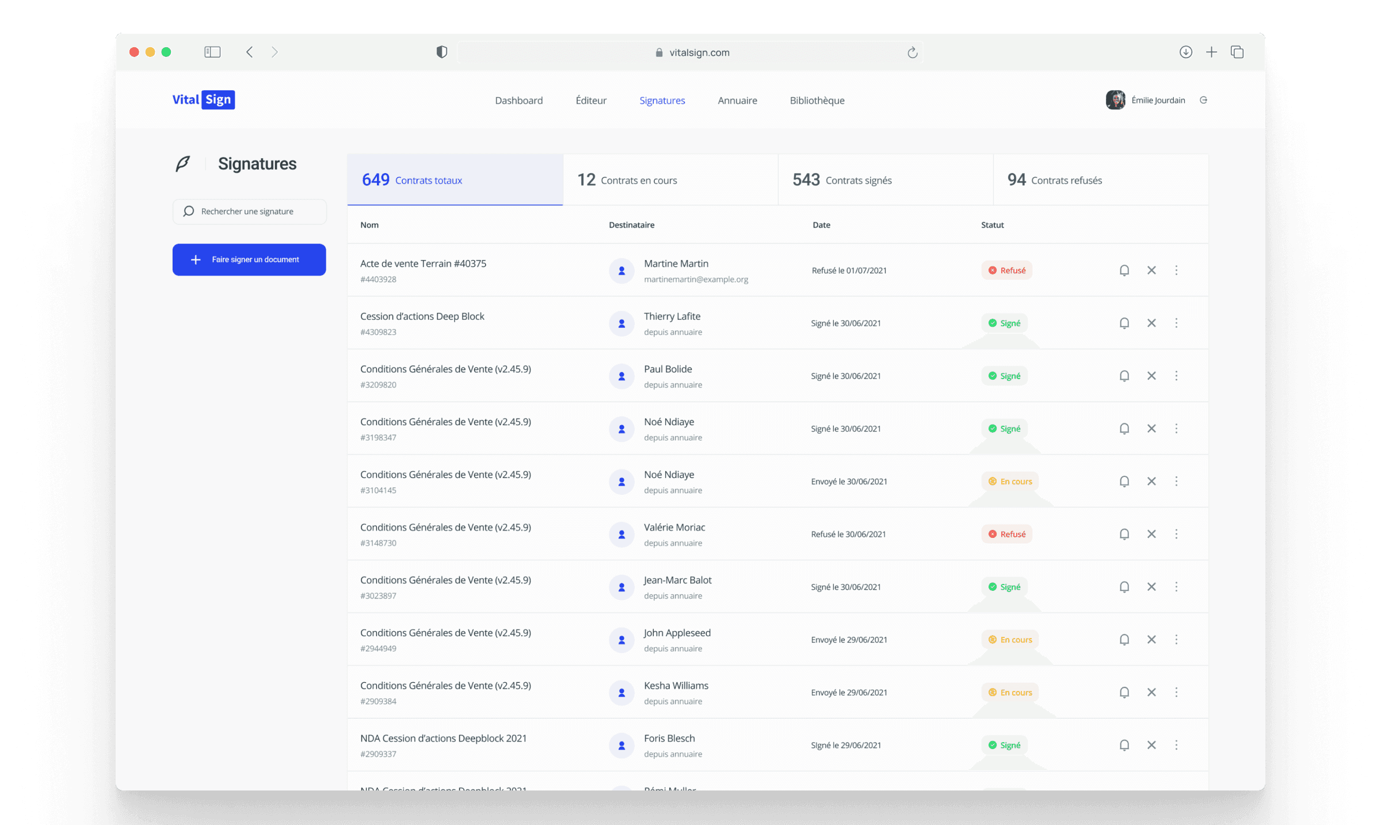Image resolution: width=1381 pixels, height=825 pixels.
Task: Click Faire signer un document button
Action: [249, 259]
